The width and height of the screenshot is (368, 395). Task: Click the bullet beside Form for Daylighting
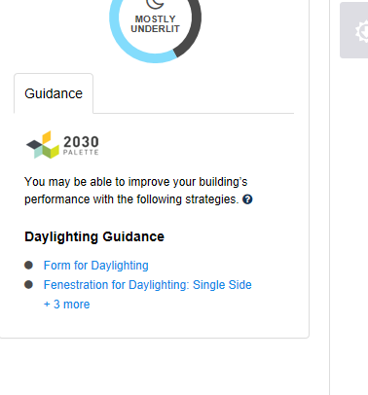(x=28, y=266)
